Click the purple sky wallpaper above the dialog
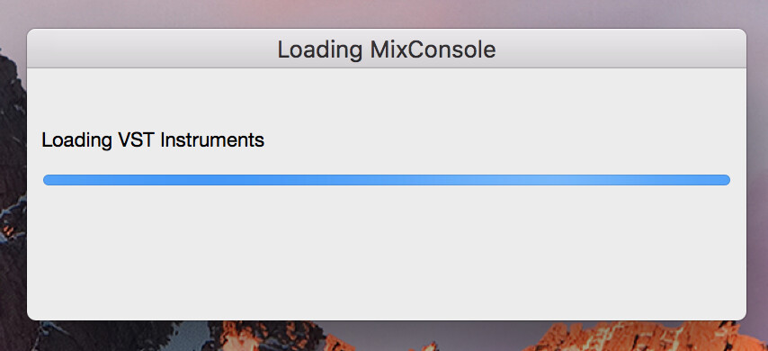The width and height of the screenshot is (768, 351). pyautogui.click(x=387, y=13)
